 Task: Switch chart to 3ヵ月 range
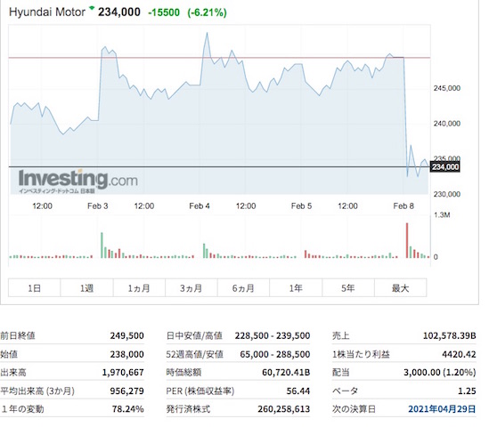click(192, 288)
